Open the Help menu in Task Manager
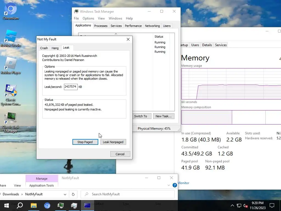The height and width of the screenshot is (211, 281). [129, 18]
